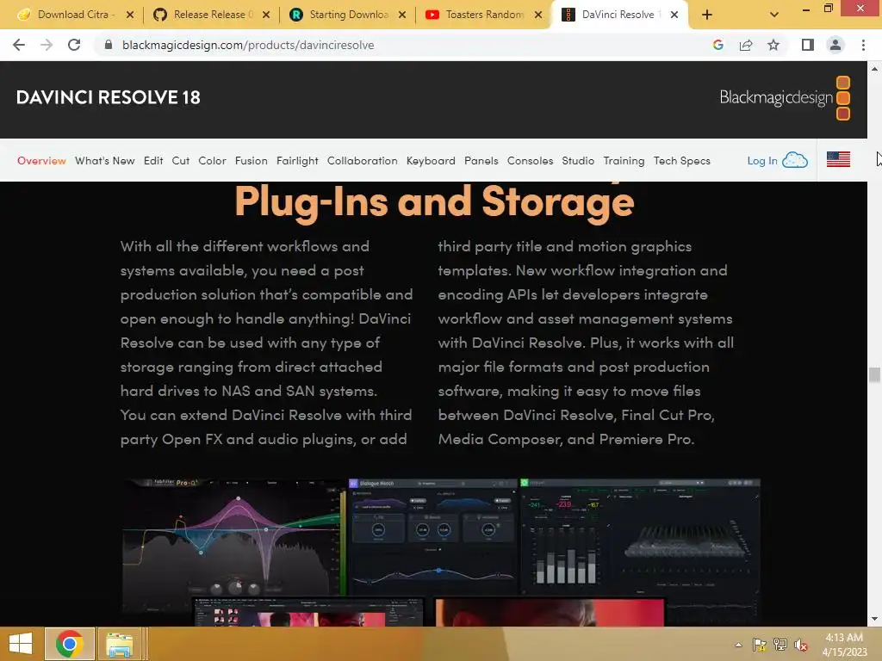The height and width of the screenshot is (661, 882).
Task: Open the Overview section
Action: (x=41, y=161)
